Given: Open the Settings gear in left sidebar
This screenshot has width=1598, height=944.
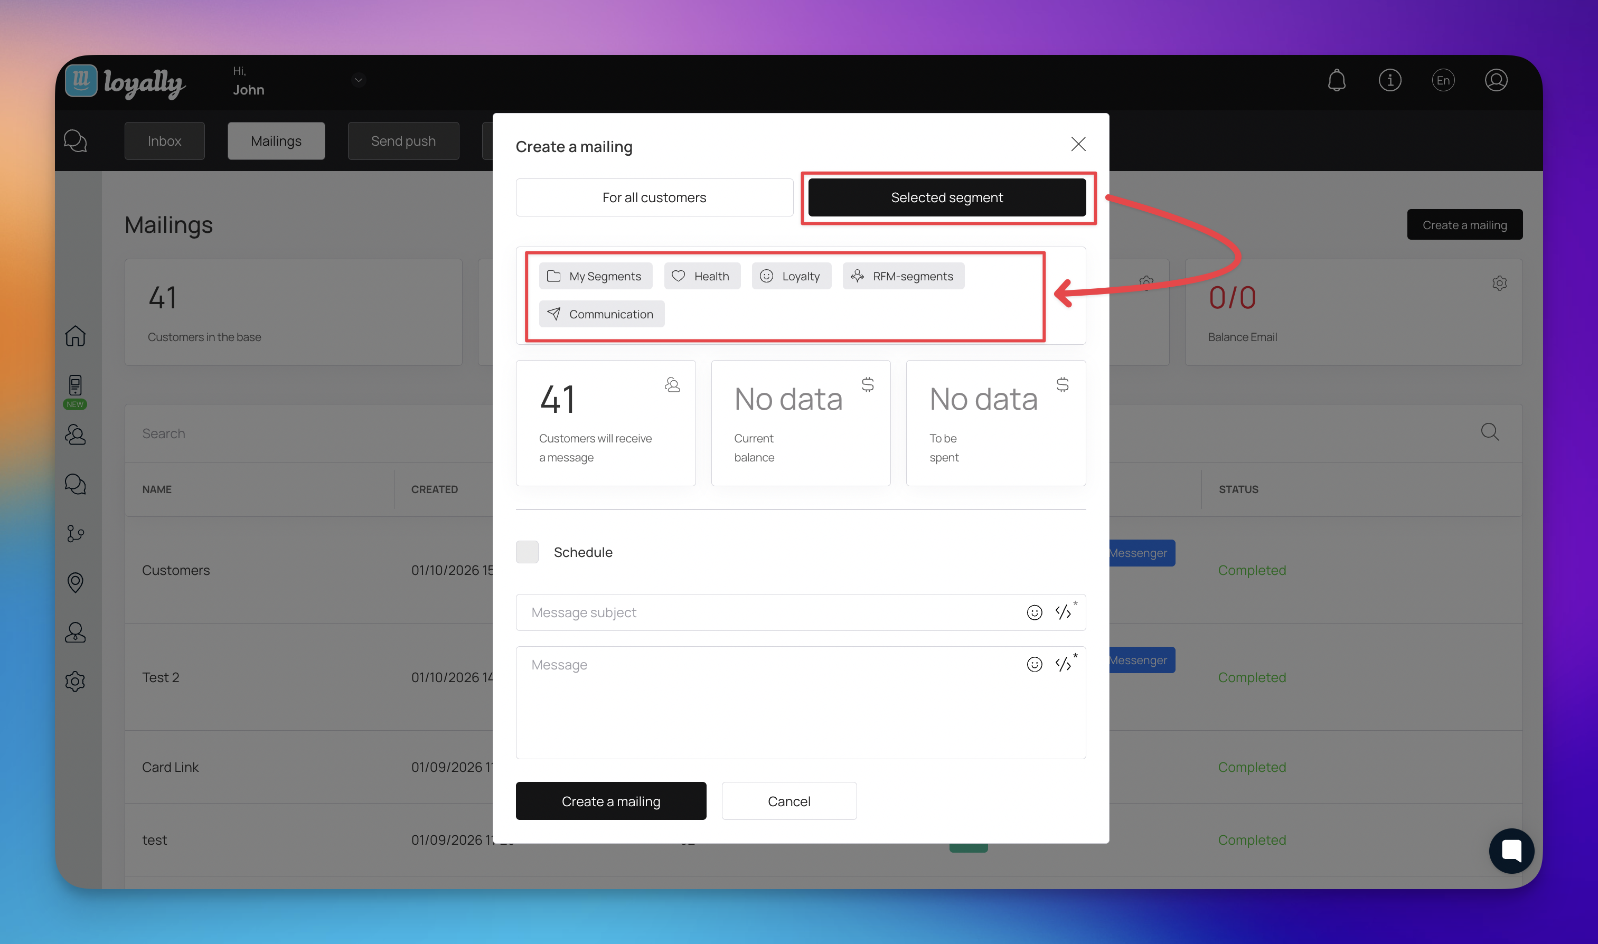Looking at the screenshot, I should (x=75, y=681).
